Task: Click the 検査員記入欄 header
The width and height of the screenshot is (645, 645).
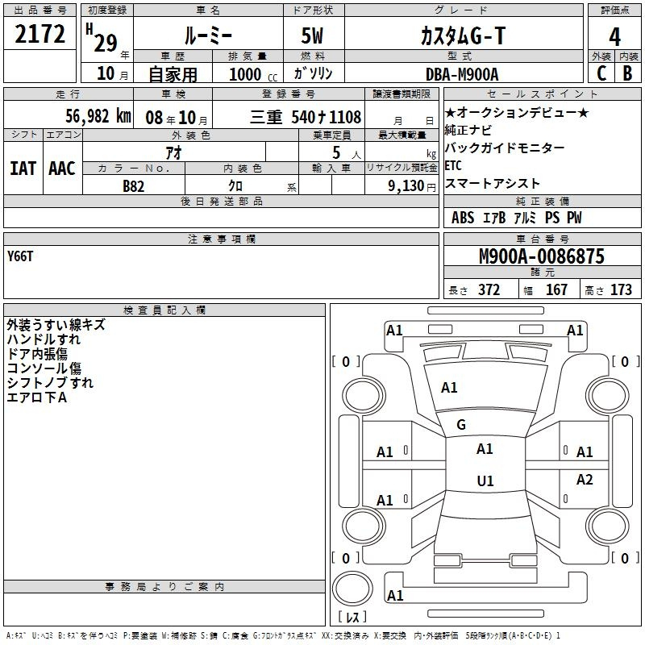Action: (164, 310)
